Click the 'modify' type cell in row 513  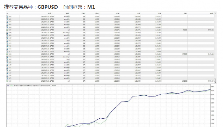point(67,46)
